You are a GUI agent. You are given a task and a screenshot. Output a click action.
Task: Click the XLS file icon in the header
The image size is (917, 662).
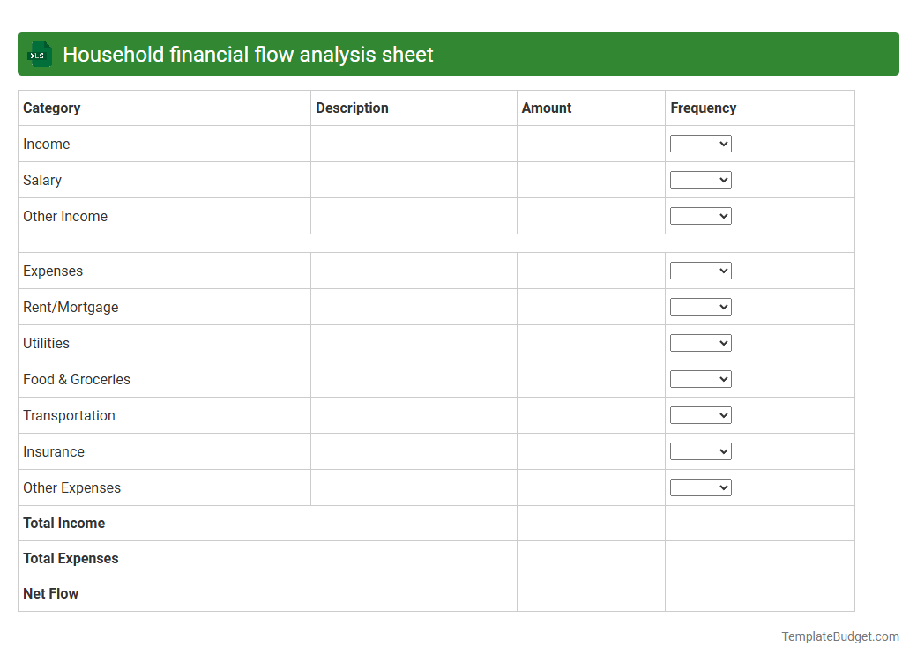point(39,54)
